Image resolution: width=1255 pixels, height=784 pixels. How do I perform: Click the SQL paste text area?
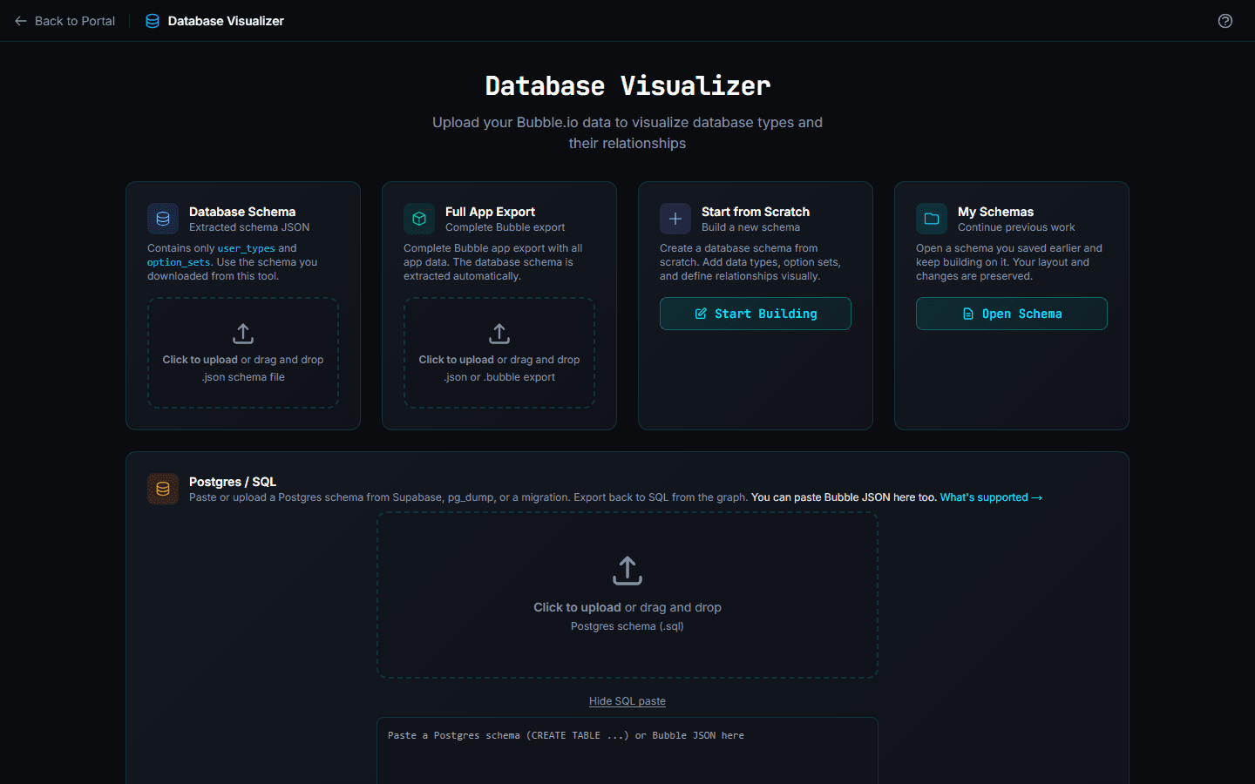tap(627, 751)
